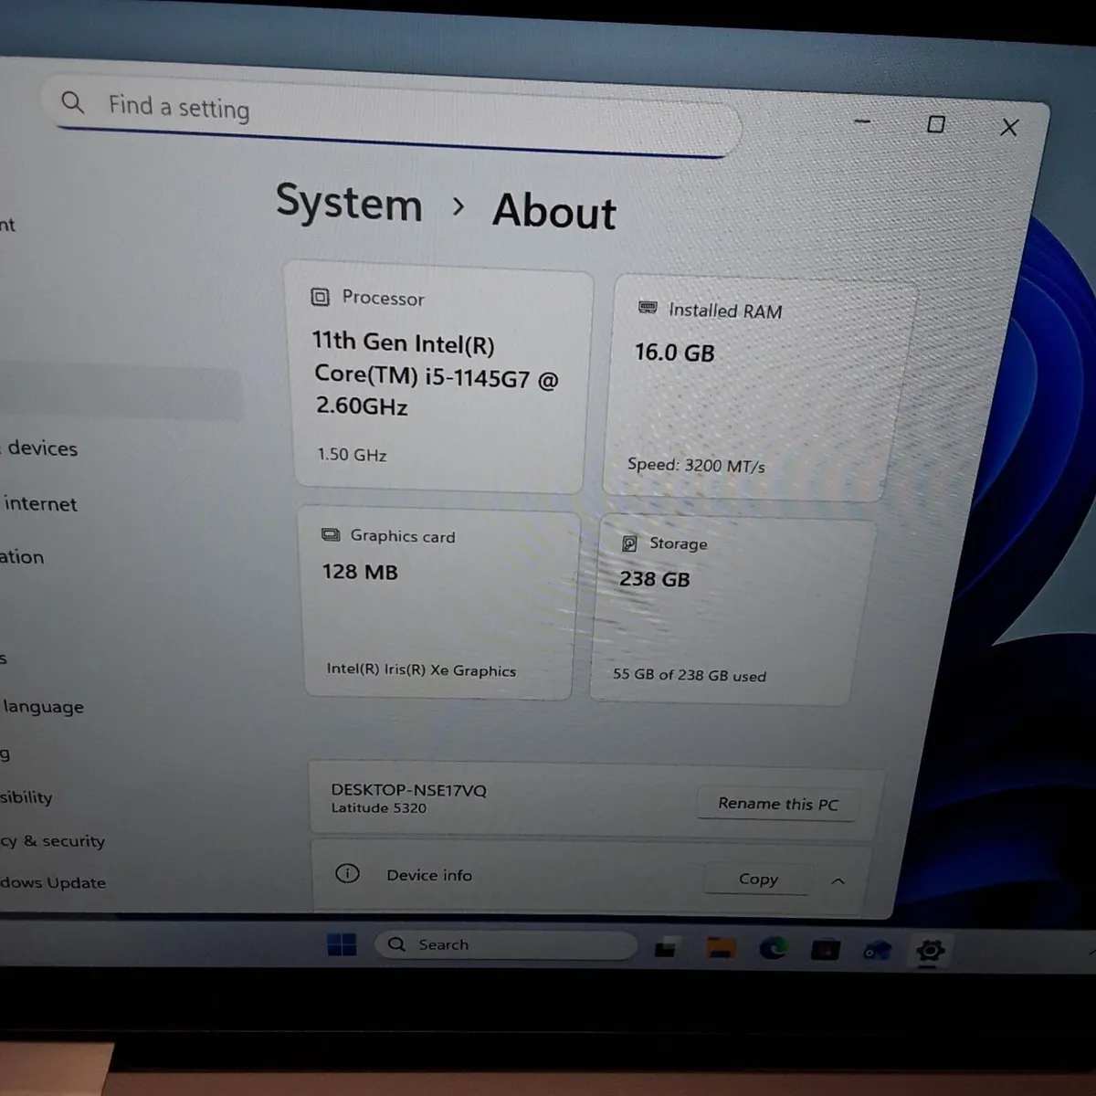
Task: Open the Microsoft Store taskbar icon
Action: [x=825, y=950]
